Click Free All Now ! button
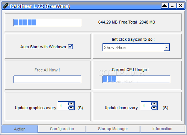The image size is (187, 135). (47, 70)
